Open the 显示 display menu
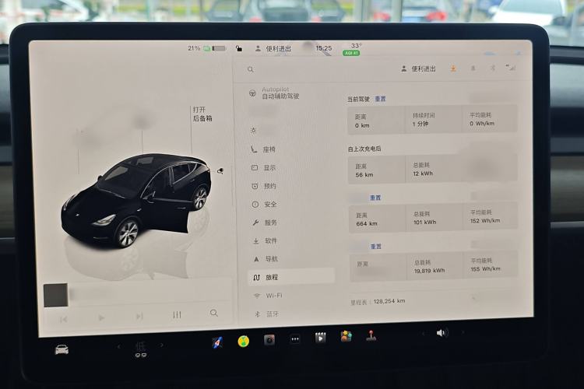The width and height of the screenshot is (584, 389). [x=264, y=168]
